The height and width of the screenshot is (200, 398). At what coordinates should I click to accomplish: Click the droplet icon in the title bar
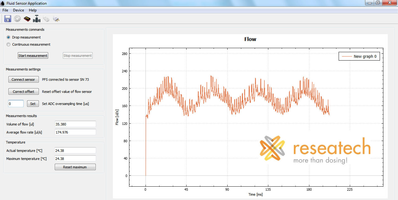coord(3,3)
